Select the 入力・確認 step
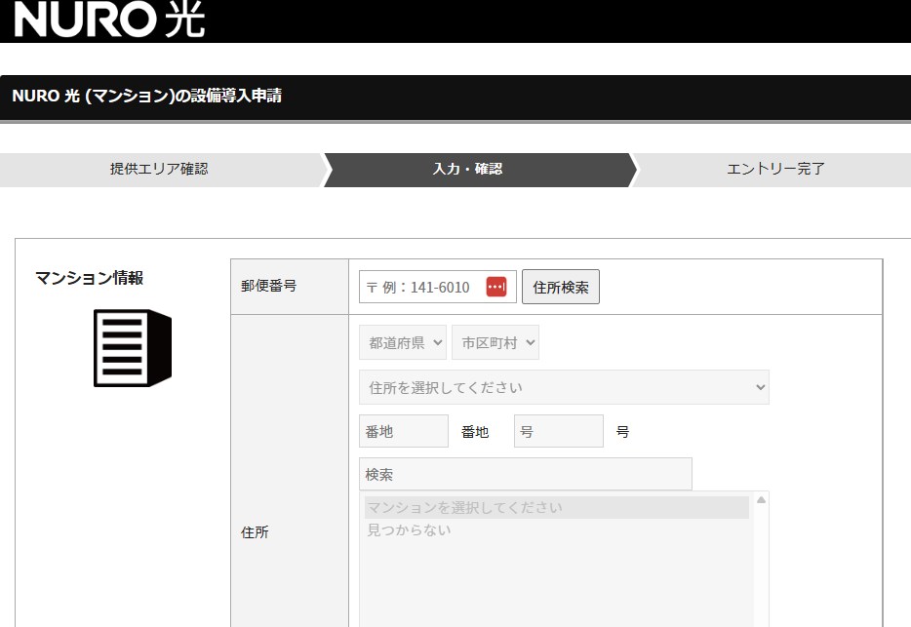Viewport: 911px width, 627px height. 468,169
